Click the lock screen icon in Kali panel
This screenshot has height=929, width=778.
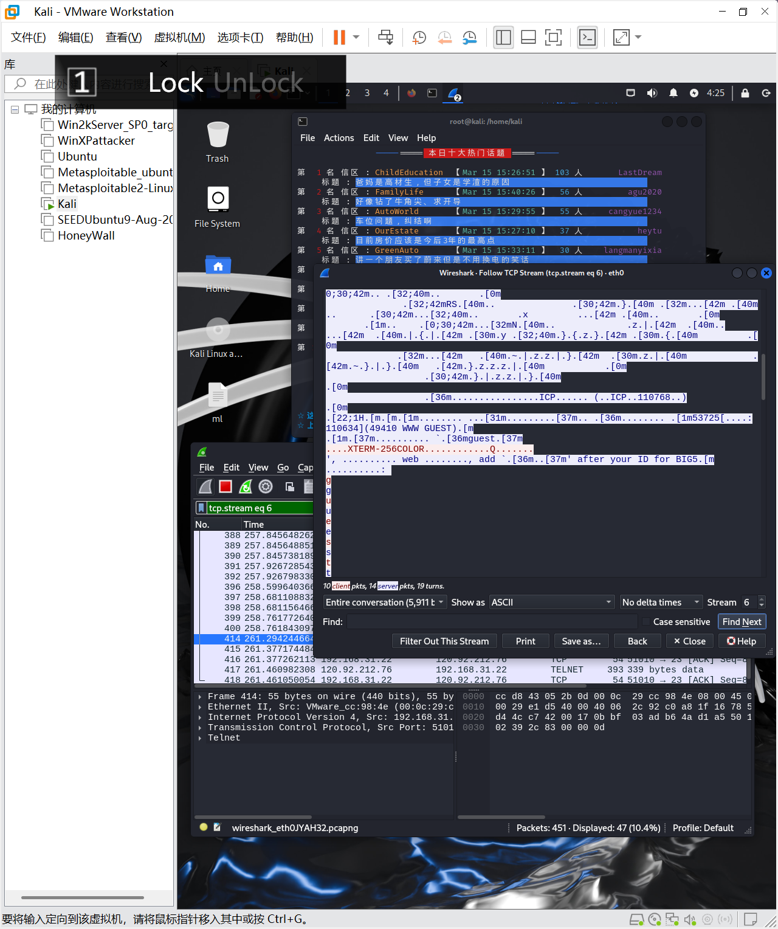pyautogui.click(x=745, y=93)
